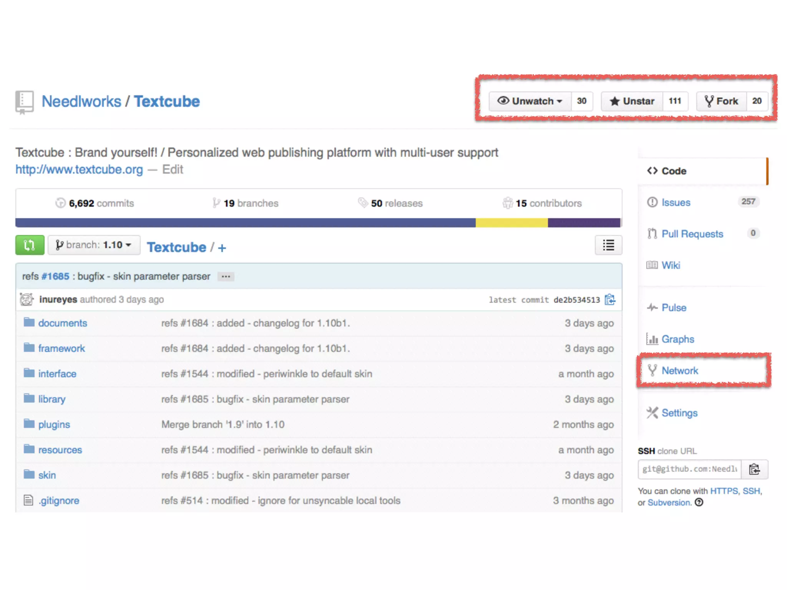The image size is (787, 590).
Task: Fork the Textcube repository
Action: tap(722, 101)
